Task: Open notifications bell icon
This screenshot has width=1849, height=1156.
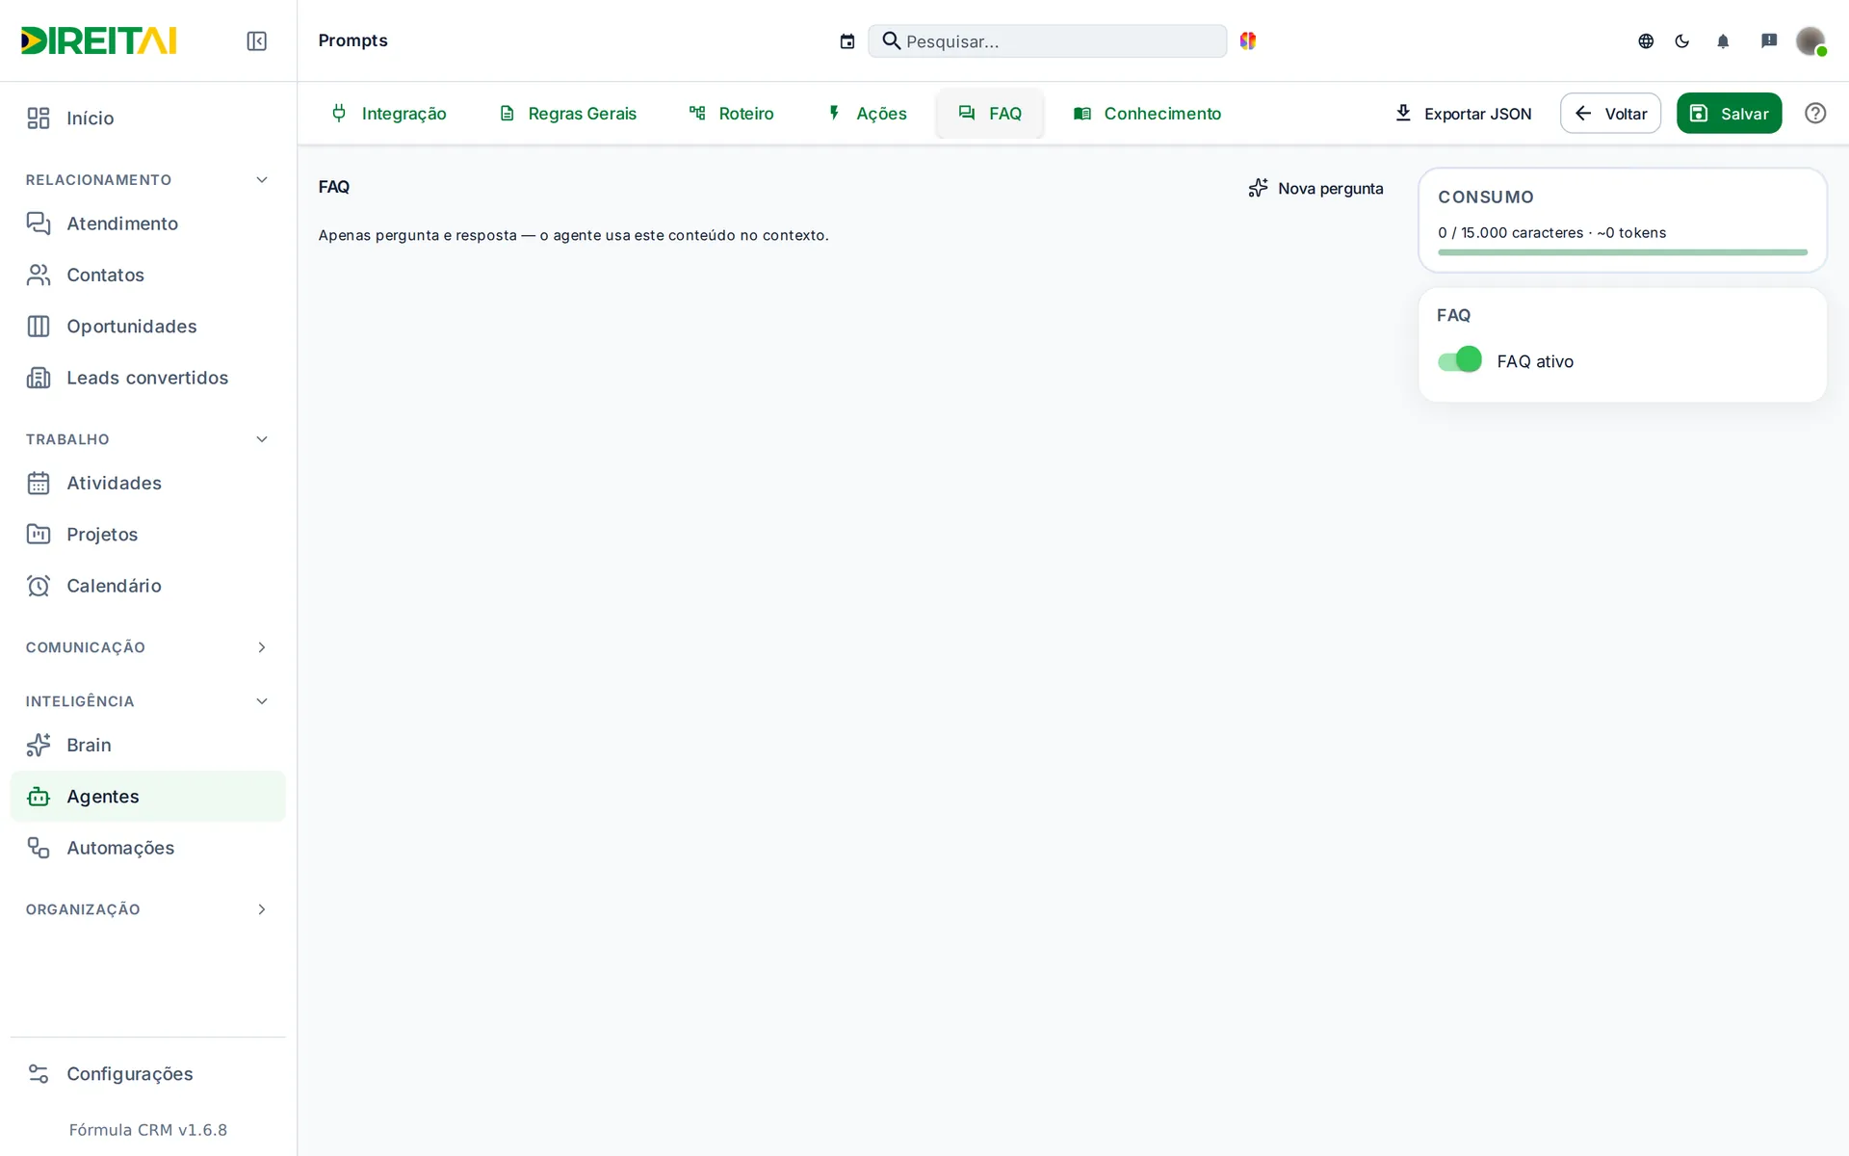Action: click(x=1723, y=40)
